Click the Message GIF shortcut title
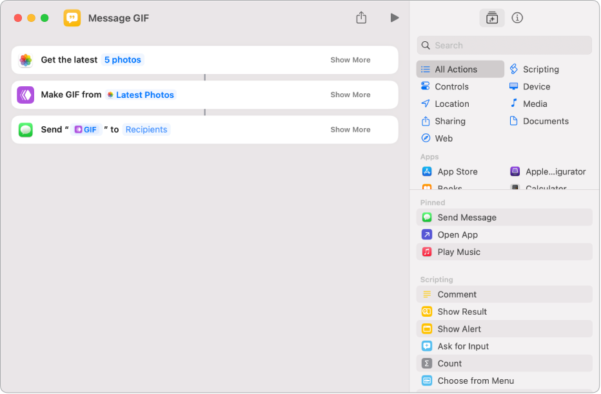Screen dimensions: 601x394 pos(119,18)
